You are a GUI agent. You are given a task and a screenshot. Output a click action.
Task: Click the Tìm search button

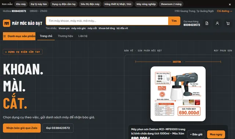pyautogui.click(x=174, y=21)
